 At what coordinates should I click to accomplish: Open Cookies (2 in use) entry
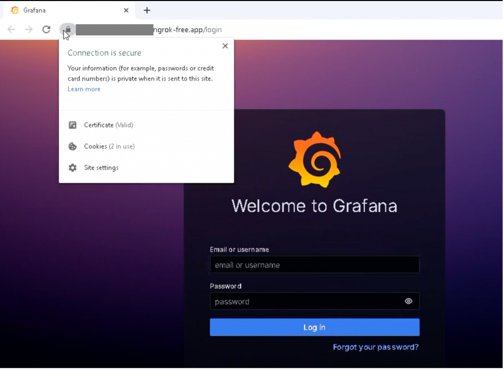tap(109, 146)
